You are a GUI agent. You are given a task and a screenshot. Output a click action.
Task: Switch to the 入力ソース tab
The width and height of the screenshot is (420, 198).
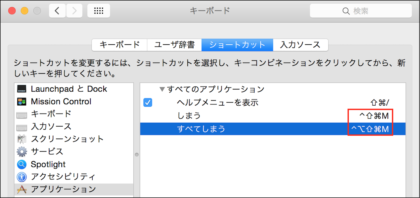click(x=301, y=45)
